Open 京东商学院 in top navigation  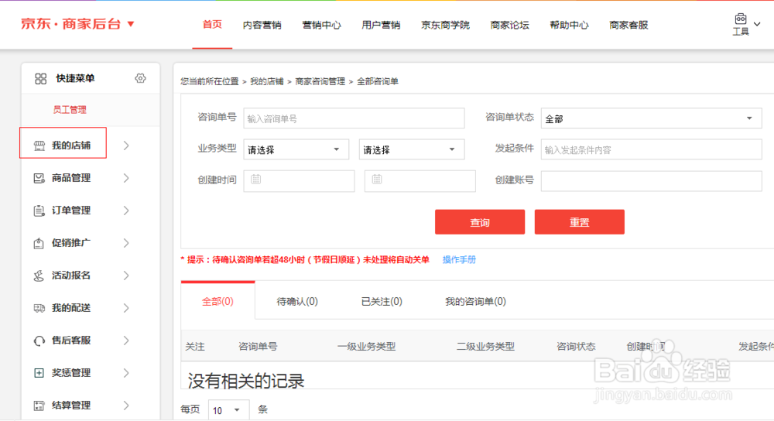click(x=445, y=25)
